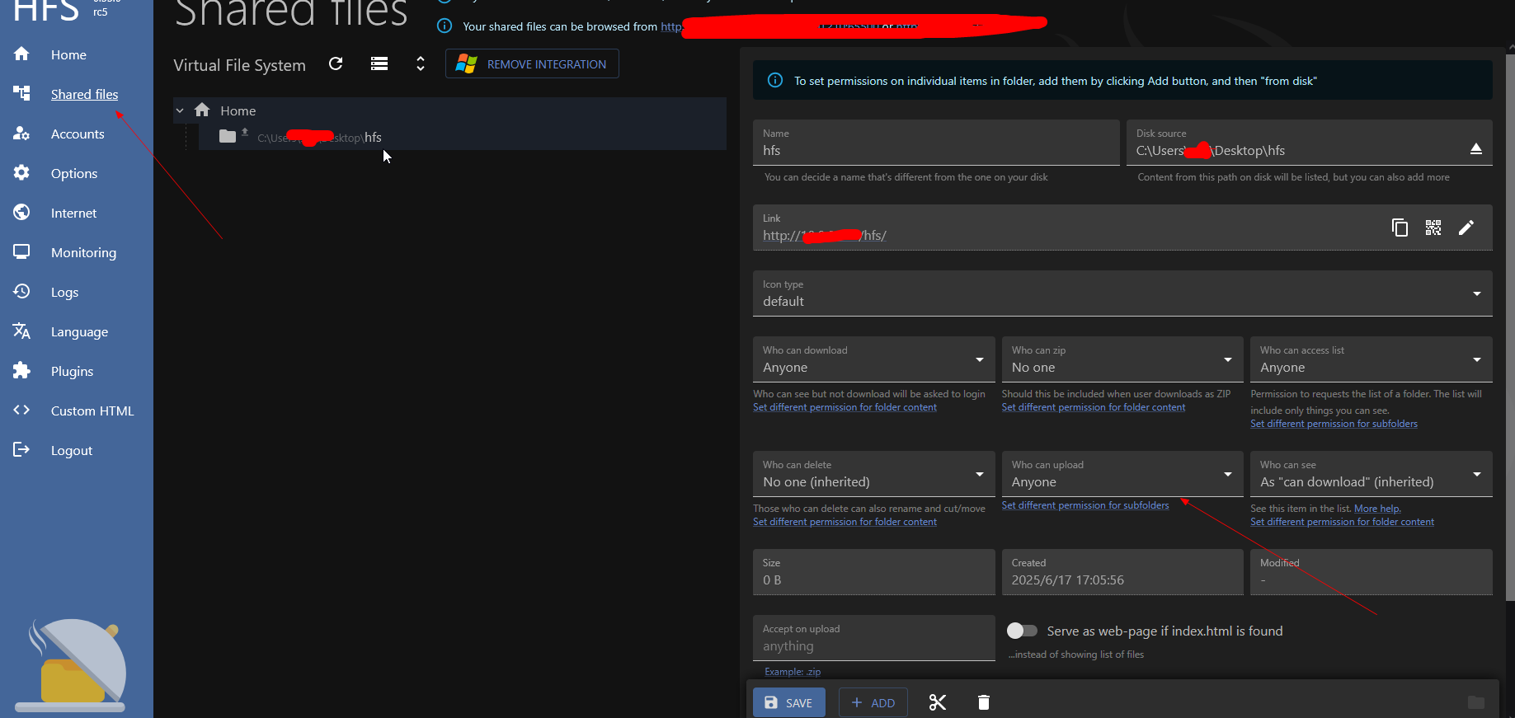
Task: Open Shared files section
Action: pyautogui.click(x=84, y=94)
